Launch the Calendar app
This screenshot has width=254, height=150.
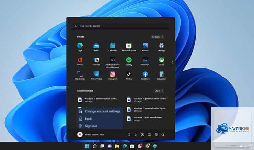coord(113,47)
